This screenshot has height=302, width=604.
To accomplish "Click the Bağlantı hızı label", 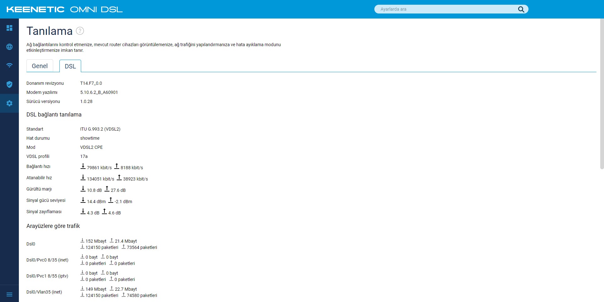I will pos(38,166).
